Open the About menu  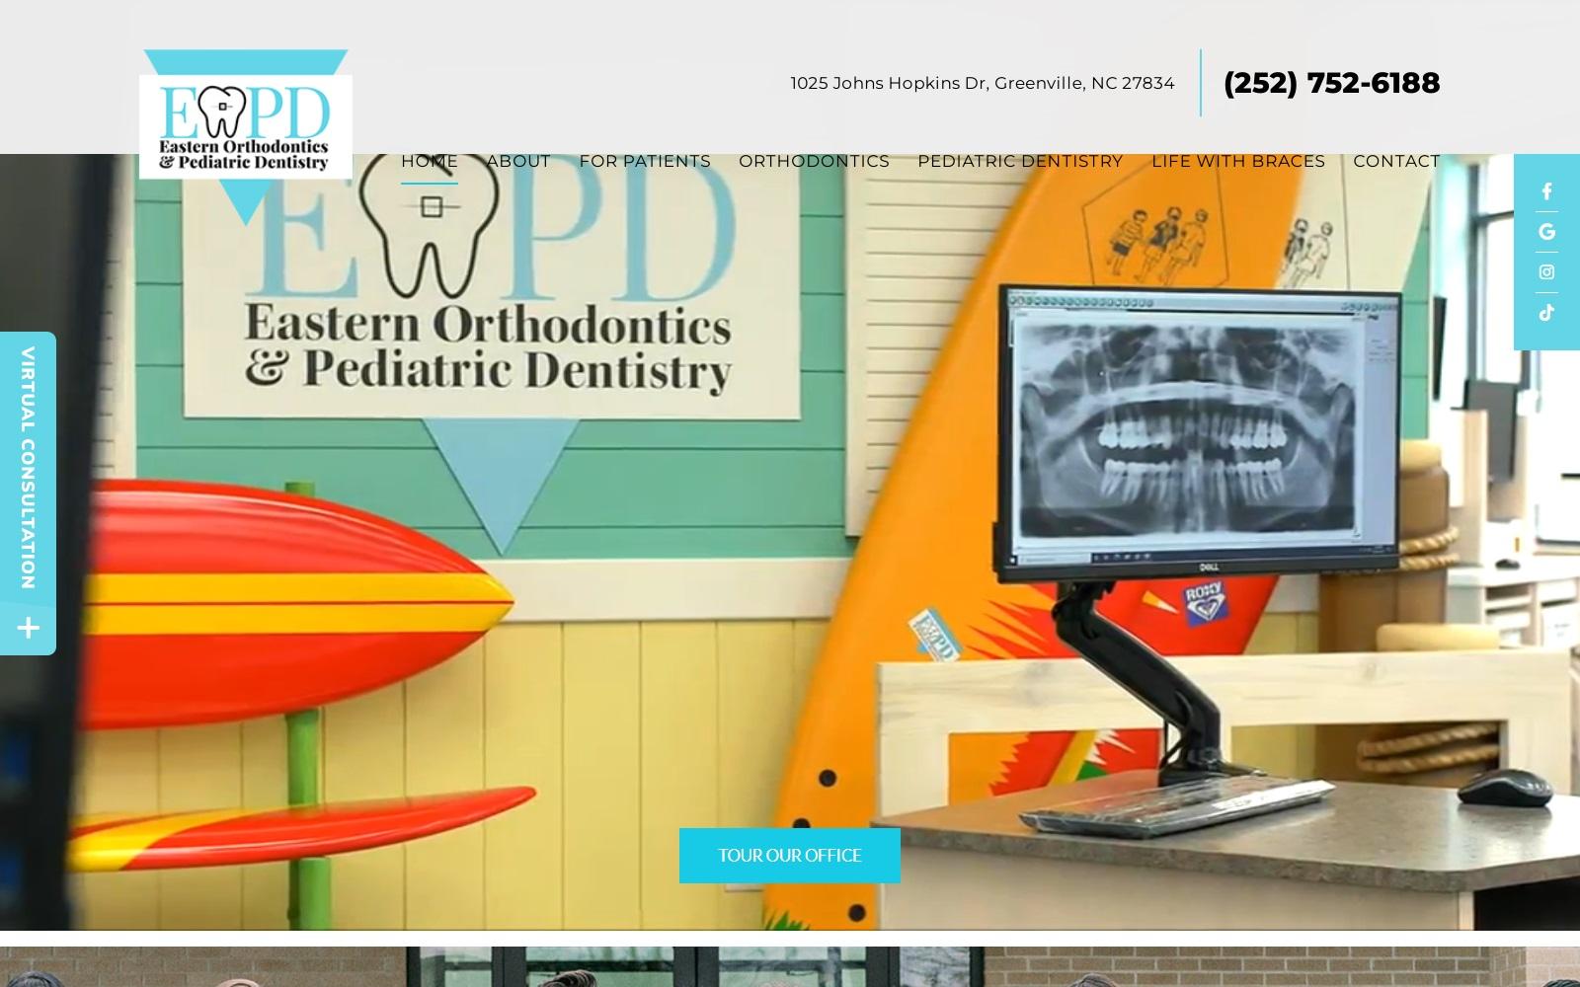[518, 161]
